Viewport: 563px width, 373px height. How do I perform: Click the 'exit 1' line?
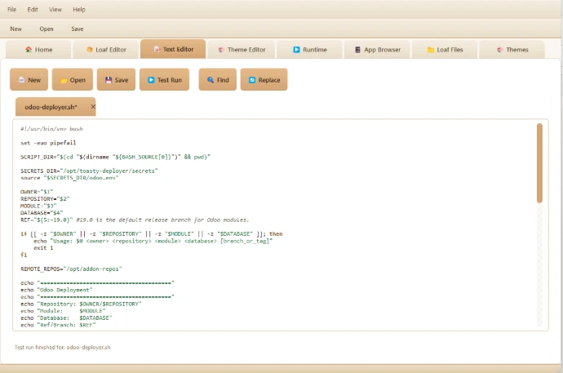tap(43, 247)
